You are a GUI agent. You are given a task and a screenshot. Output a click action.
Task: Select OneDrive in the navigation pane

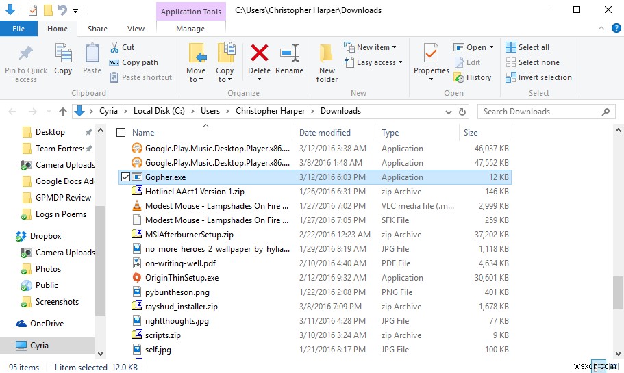pos(47,324)
